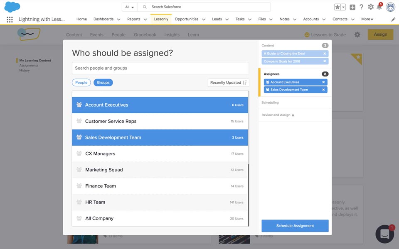
Task: Open the Gradebook tab in Lessonly
Action: 145,35
